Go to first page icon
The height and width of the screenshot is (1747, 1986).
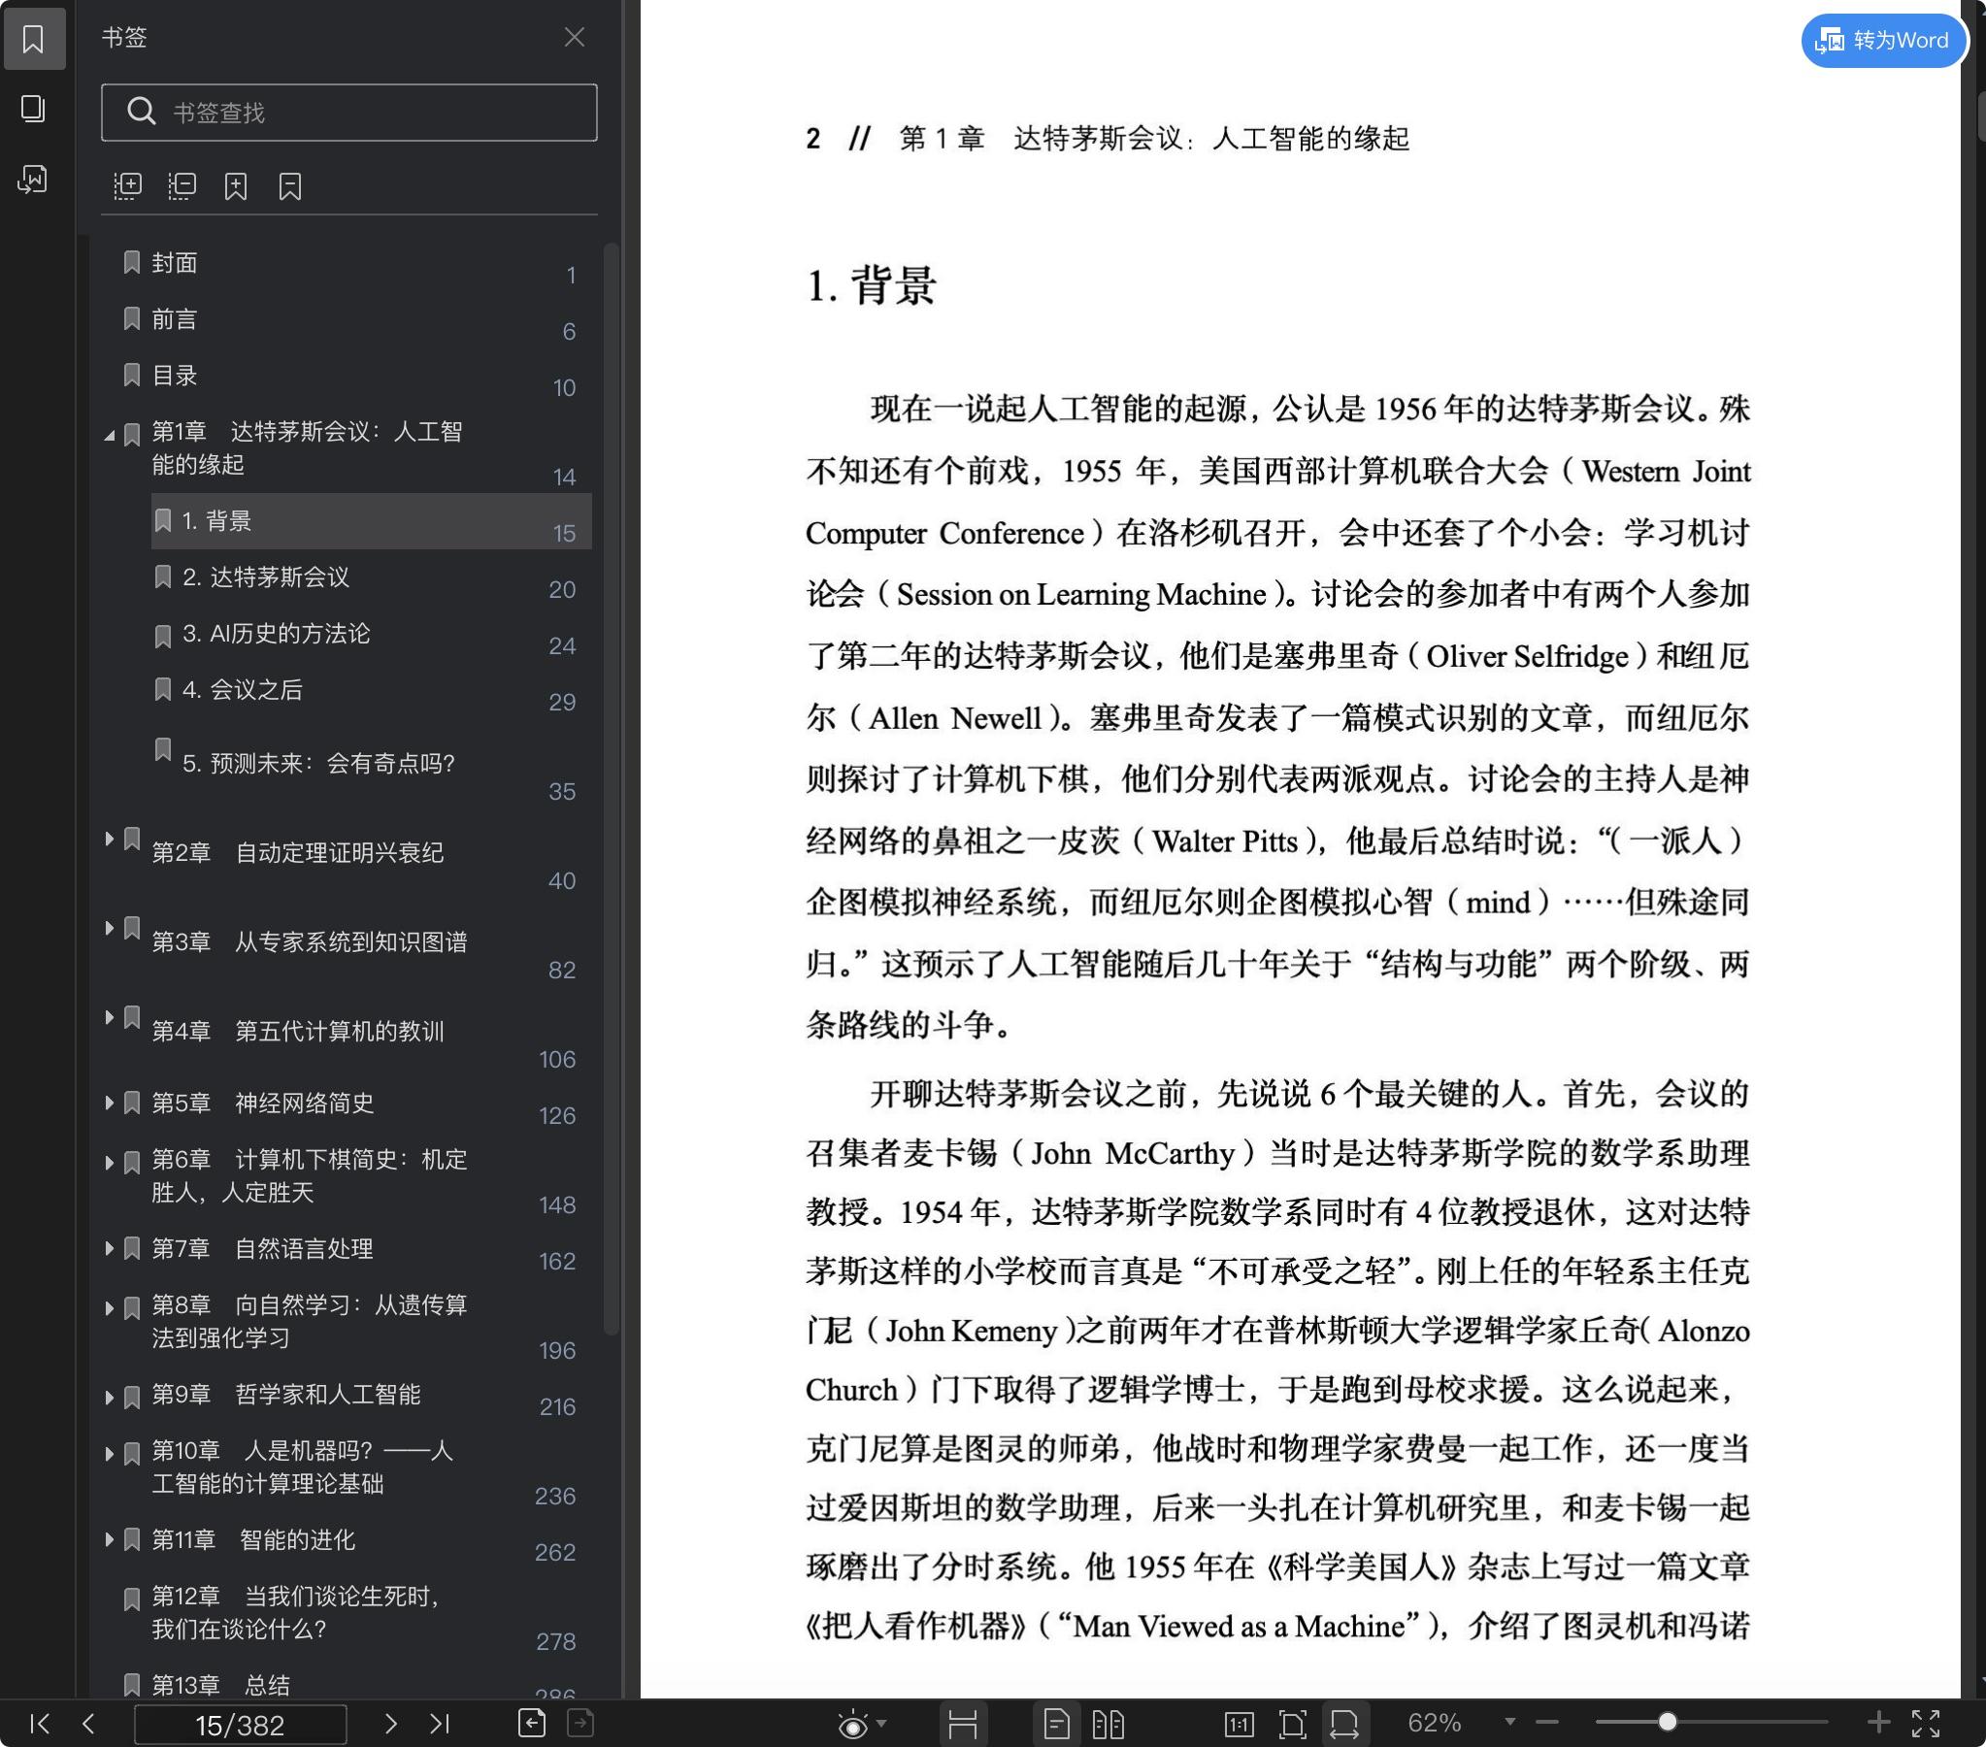[40, 1724]
